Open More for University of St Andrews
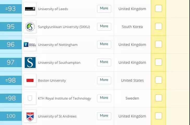 [104, 116]
